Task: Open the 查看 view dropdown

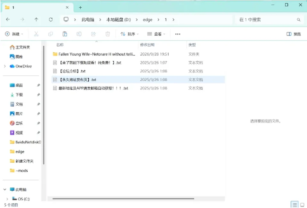Action: [x=156, y=34]
